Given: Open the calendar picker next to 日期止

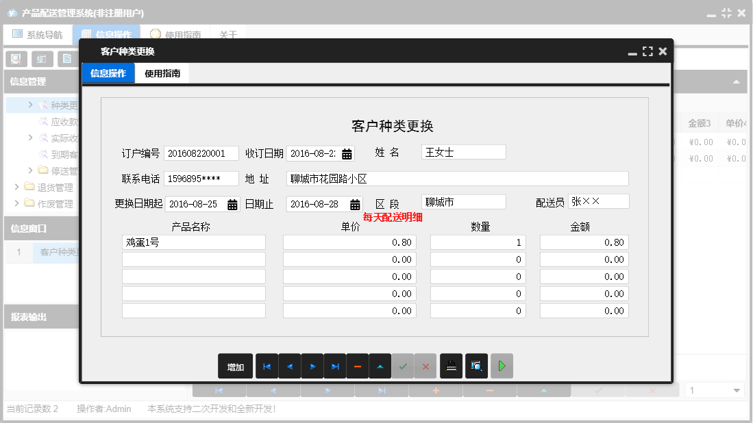Looking at the screenshot, I should tap(354, 202).
